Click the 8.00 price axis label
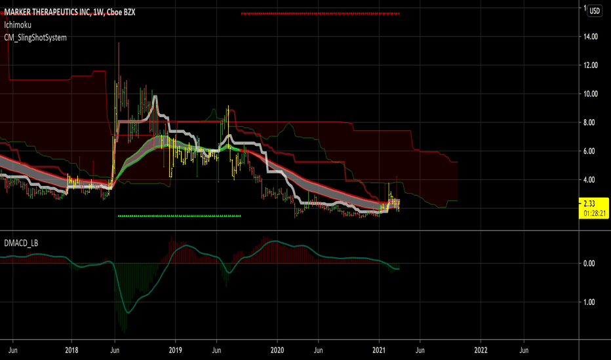This screenshot has height=360, width=611. (589, 122)
